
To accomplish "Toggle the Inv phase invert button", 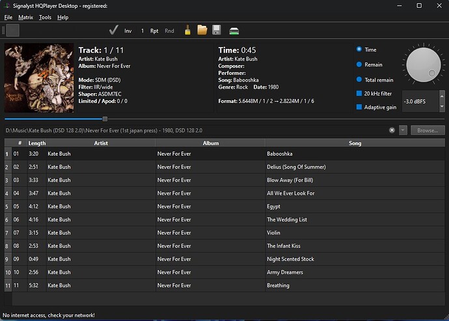I will point(128,31).
